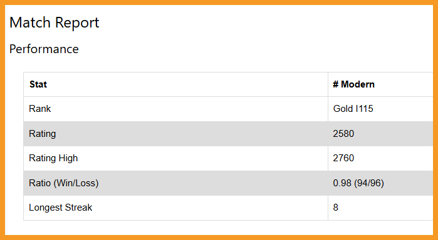Click the word Report in the title
Viewport: 438px width, 240px height.
click(x=77, y=23)
